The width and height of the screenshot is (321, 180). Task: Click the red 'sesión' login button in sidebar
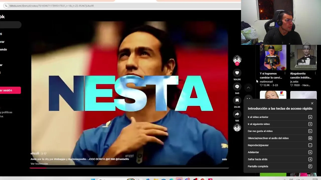pos(10,90)
